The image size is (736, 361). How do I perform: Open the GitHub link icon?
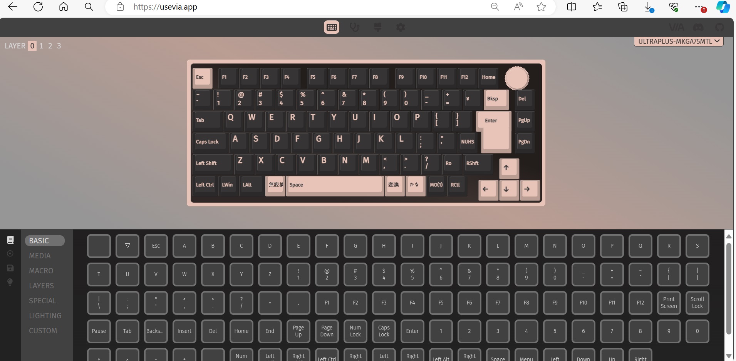coord(719,27)
